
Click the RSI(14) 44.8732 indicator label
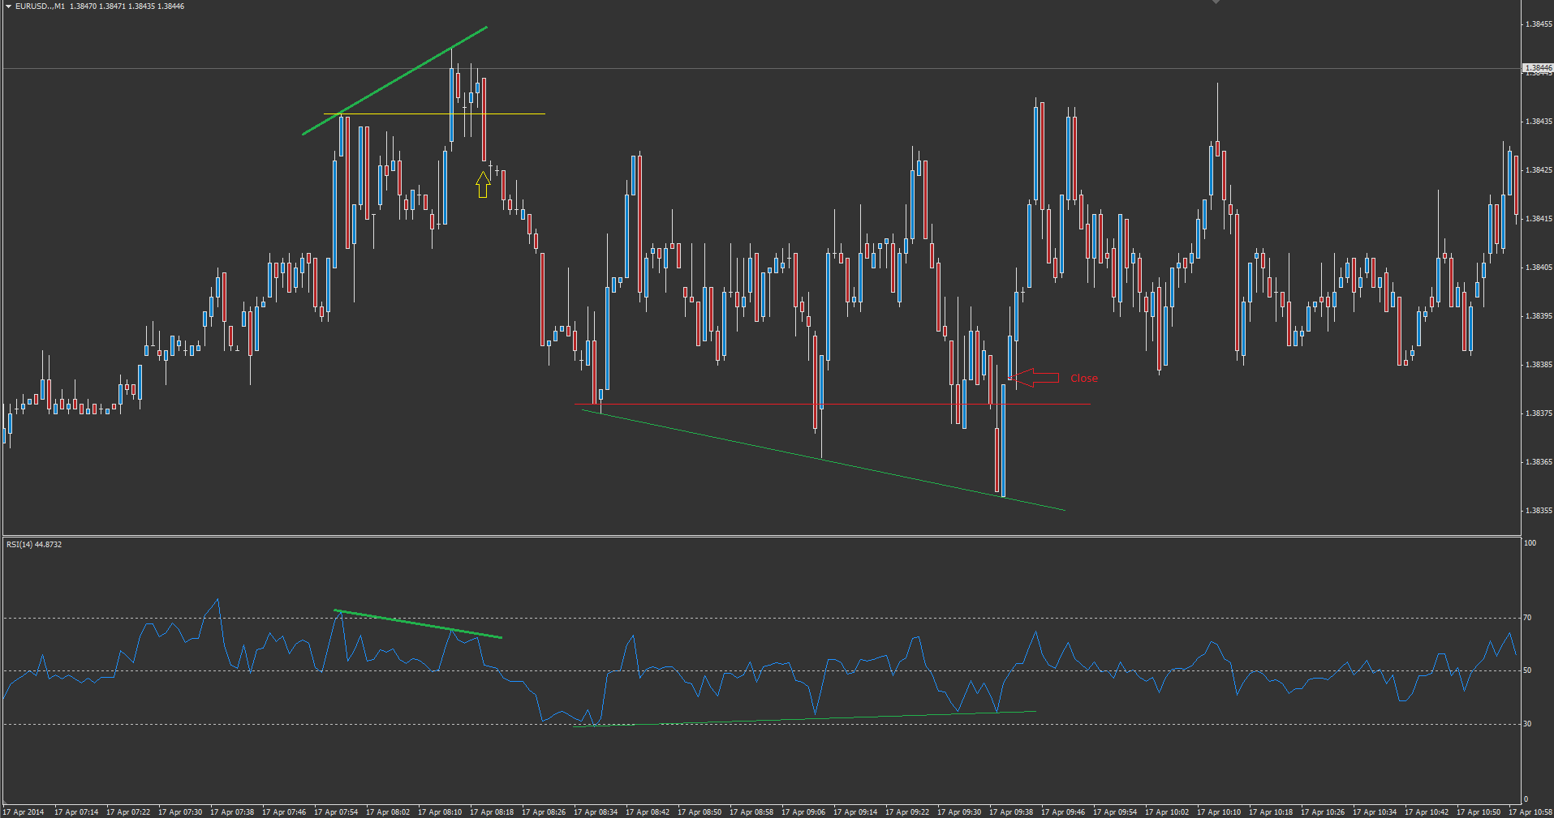point(34,544)
